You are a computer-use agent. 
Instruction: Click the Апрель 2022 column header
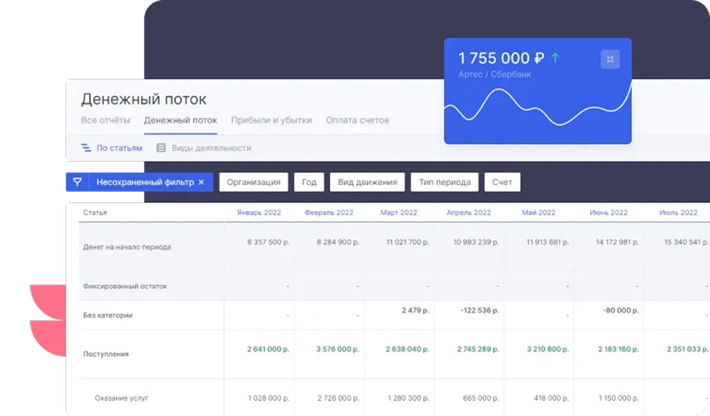pos(469,212)
